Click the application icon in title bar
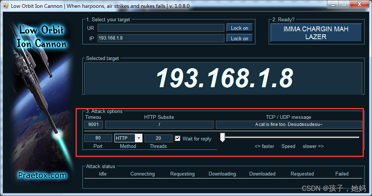This screenshot has width=372, height=196. [x=6, y=6]
